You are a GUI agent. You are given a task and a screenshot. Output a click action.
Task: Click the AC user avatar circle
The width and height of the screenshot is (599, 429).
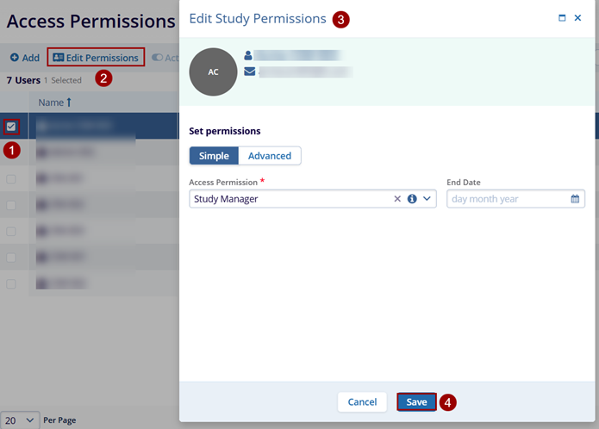[213, 72]
